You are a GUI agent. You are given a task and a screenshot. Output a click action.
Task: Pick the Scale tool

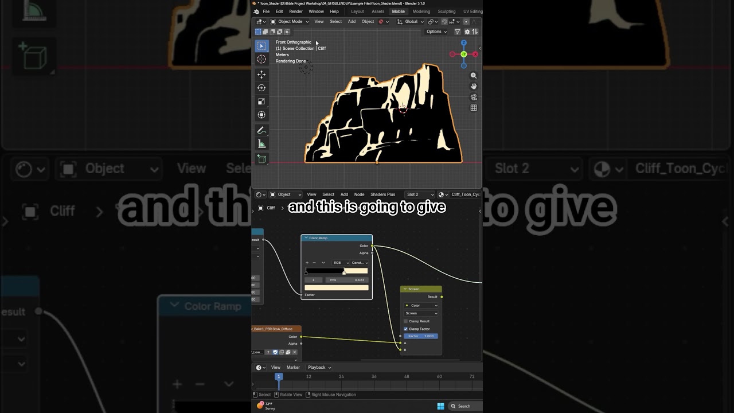tap(261, 102)
